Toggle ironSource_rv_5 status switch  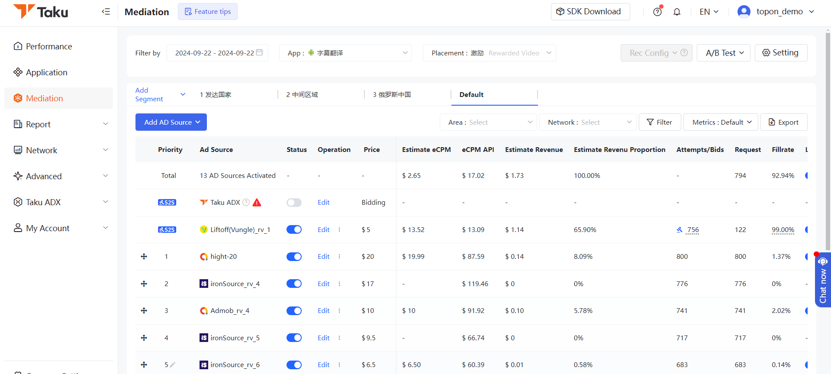pos(294,338)
